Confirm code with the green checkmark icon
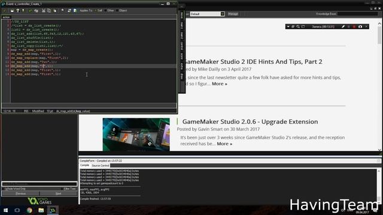The height and width of the screenshot is (215, 383). tap(4, 11)
